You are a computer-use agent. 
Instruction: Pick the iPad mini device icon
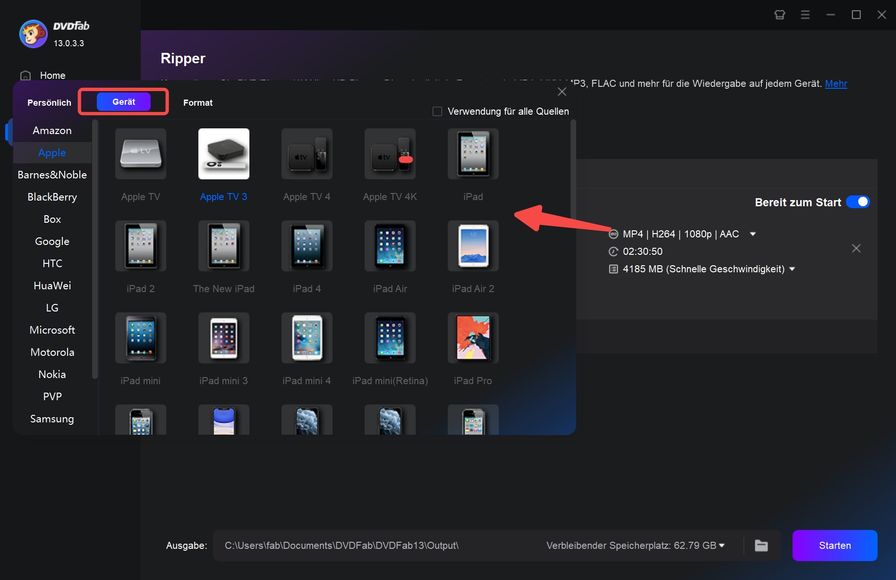(140, 338)
